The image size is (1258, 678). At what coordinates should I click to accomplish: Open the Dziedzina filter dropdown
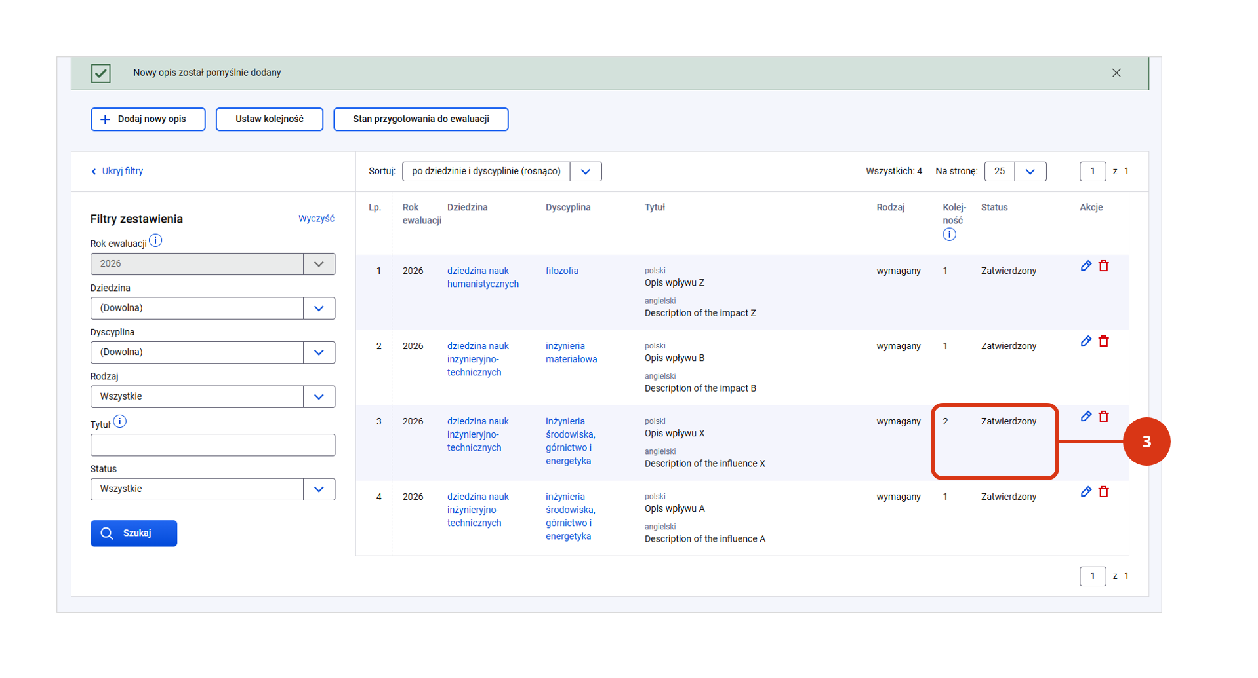pyautogui.click(x=319, y=308)
